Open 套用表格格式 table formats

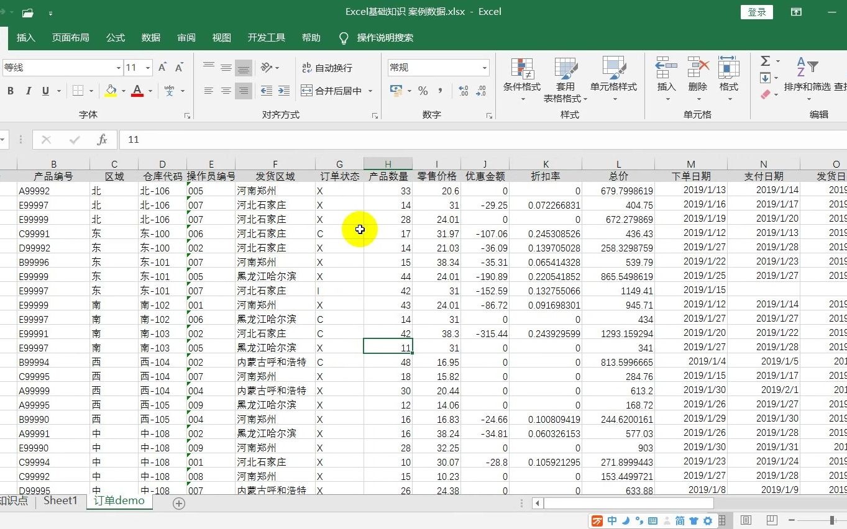click(x=565, y=80)
